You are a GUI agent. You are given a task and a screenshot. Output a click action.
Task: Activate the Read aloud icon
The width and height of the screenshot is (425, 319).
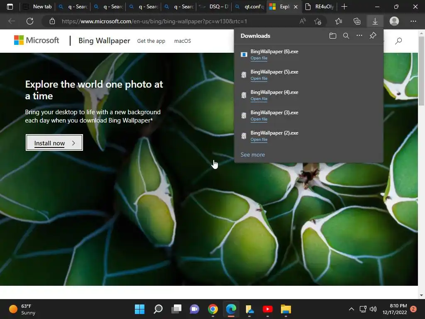[x=303, y=21]
